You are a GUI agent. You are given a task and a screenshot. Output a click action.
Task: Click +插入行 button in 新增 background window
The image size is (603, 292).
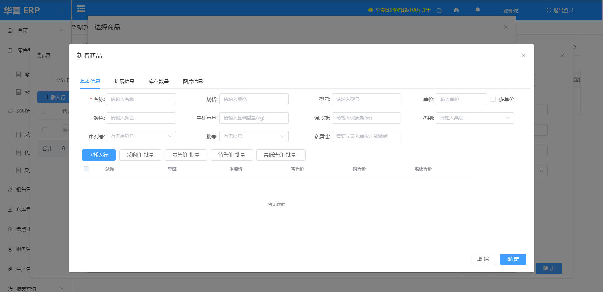(54, 97)
